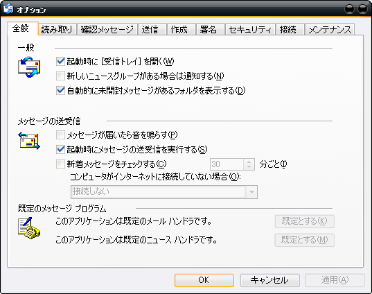Click the キャンセル button
372x294 pixels.
point(270,280)
